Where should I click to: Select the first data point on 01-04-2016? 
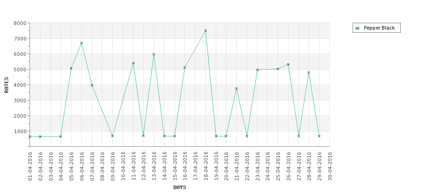pyautogui.click(x=30, y=136)
